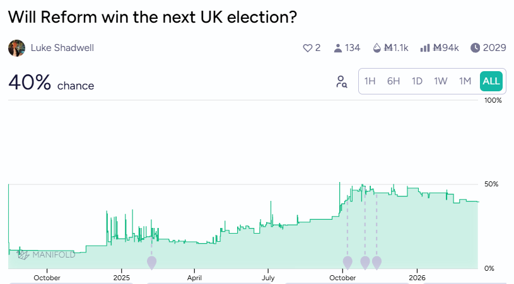Switch chart to 1D range

coord(417,81)
